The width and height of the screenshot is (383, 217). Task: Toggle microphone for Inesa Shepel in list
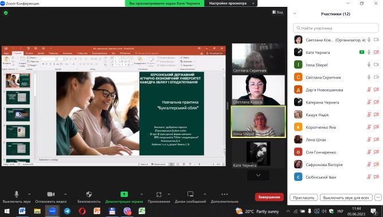(369, 65)
